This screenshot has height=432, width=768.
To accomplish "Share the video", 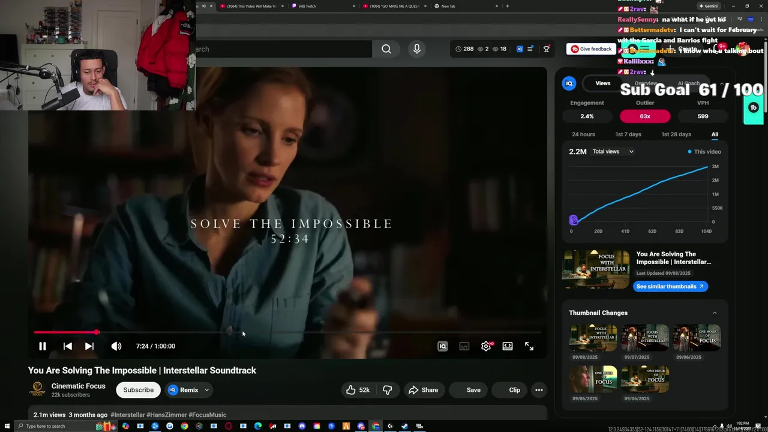I will (424, 390).
